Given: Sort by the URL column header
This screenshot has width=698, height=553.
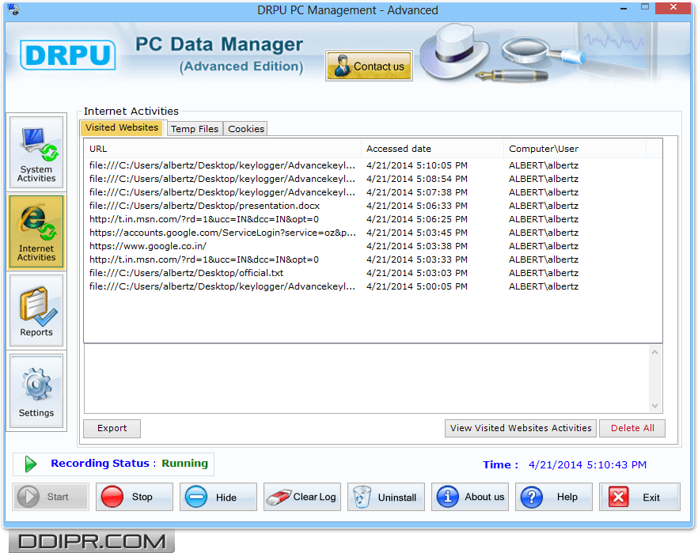Looking at the screenshot, I should [x=222, y=149].
